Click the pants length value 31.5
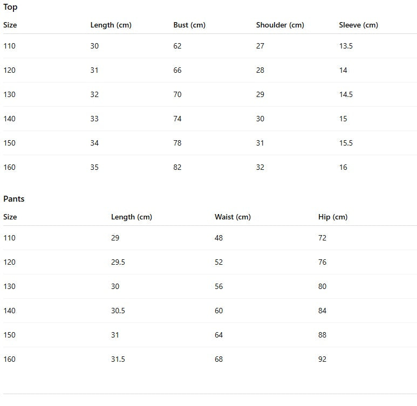 pos(118,359)
